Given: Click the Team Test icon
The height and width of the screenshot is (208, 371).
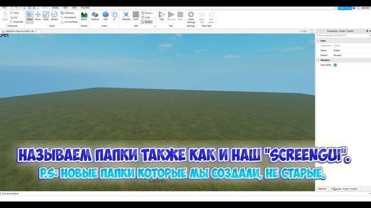Looking at the screenshot, I should [x=202, y=17].
